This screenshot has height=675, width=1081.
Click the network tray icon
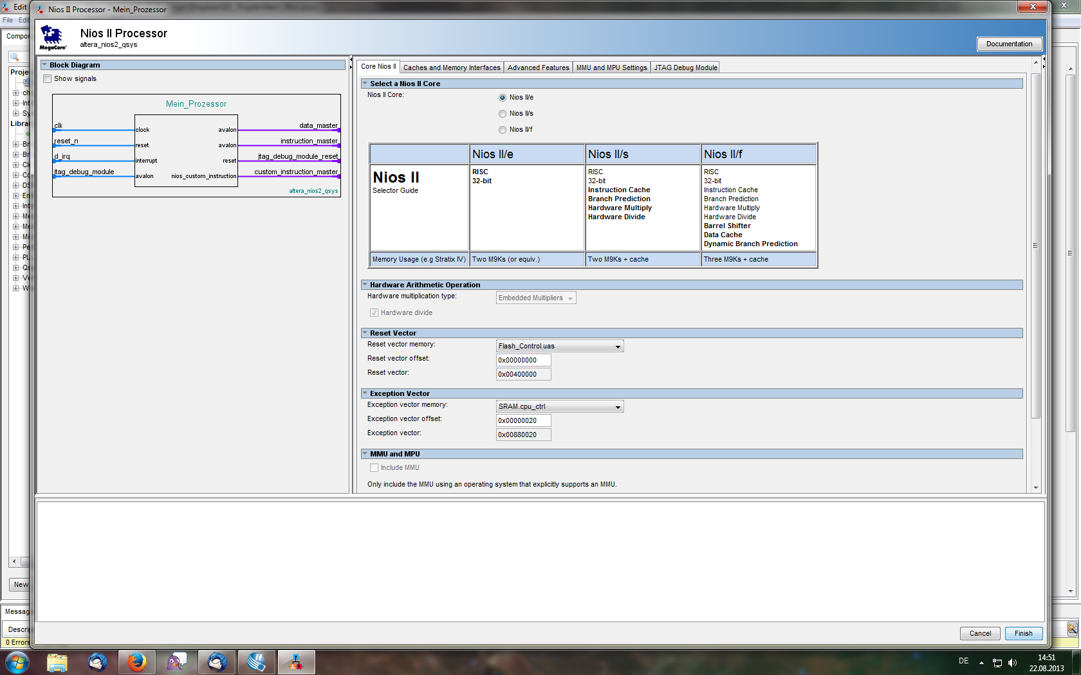pos(997,663)
